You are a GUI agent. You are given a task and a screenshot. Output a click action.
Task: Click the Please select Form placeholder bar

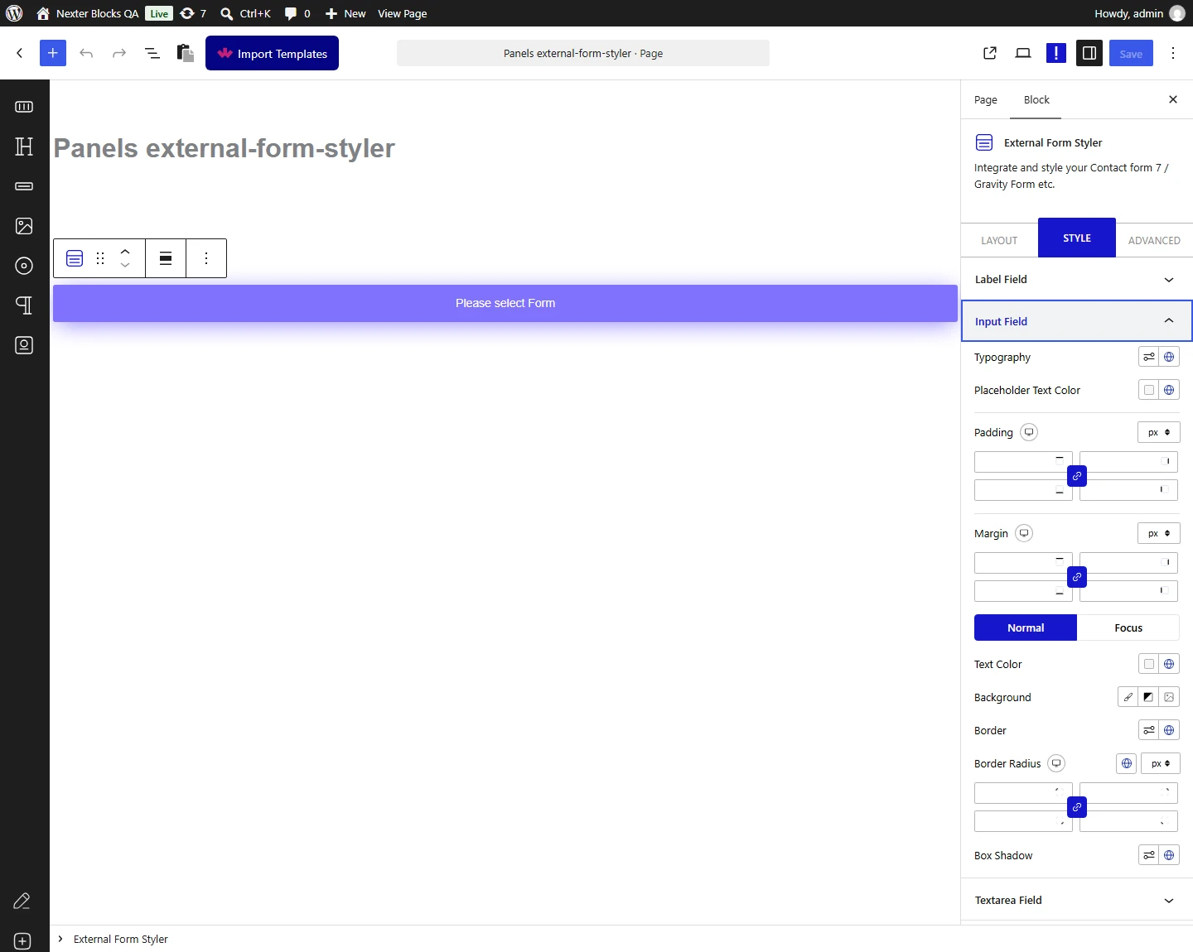(x=505, y=303)
